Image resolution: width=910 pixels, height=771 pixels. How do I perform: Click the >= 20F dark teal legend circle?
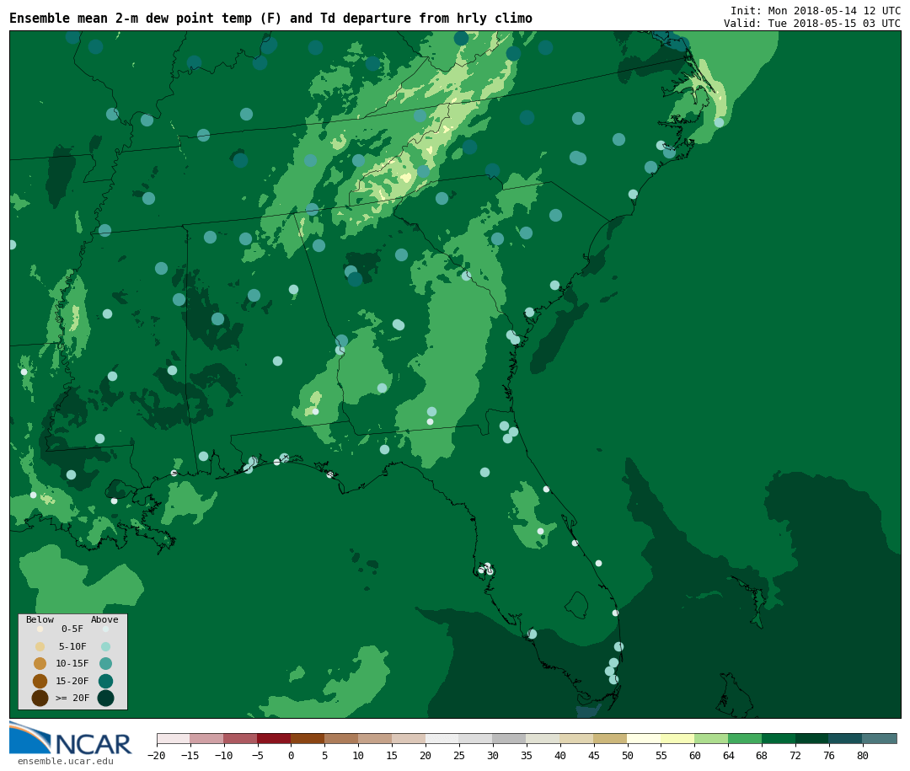105,698
